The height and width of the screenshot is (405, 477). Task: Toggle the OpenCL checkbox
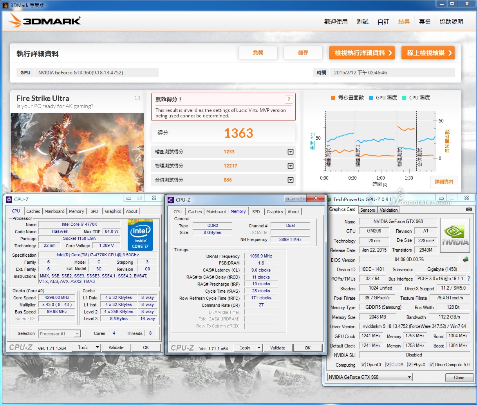pyautogui.click(x=363, y=365)
